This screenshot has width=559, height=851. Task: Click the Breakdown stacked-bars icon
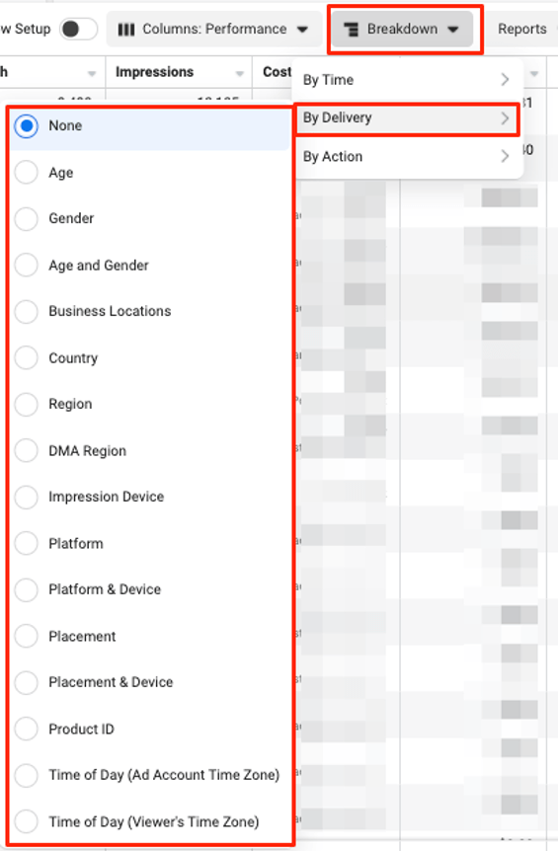(352, 30)
